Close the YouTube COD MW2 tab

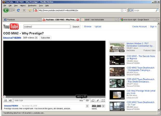(x=78, y=20)
